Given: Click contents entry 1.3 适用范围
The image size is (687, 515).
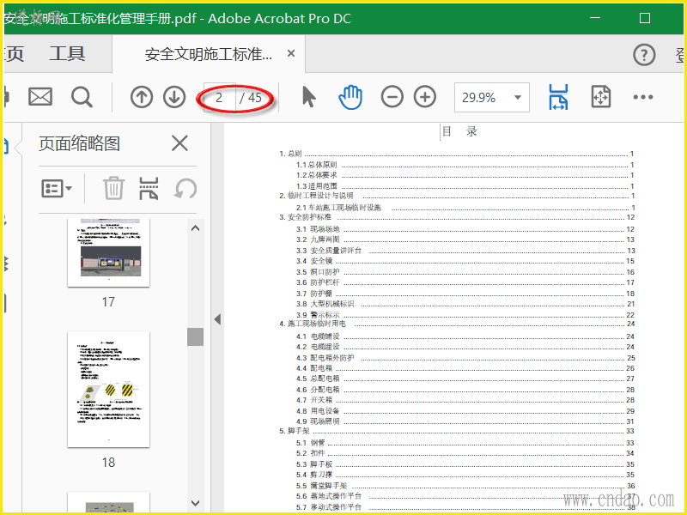Looking at the screenshot, I should 465,186.
